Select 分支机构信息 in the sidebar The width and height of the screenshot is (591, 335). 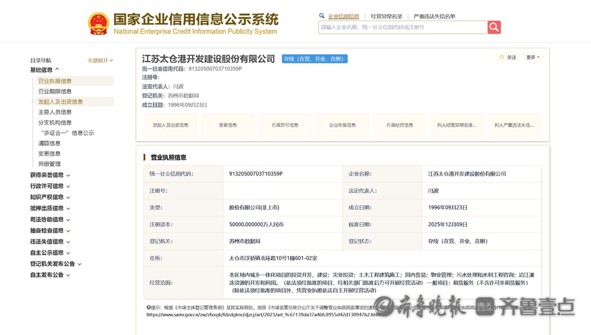(x=55, y=122)
